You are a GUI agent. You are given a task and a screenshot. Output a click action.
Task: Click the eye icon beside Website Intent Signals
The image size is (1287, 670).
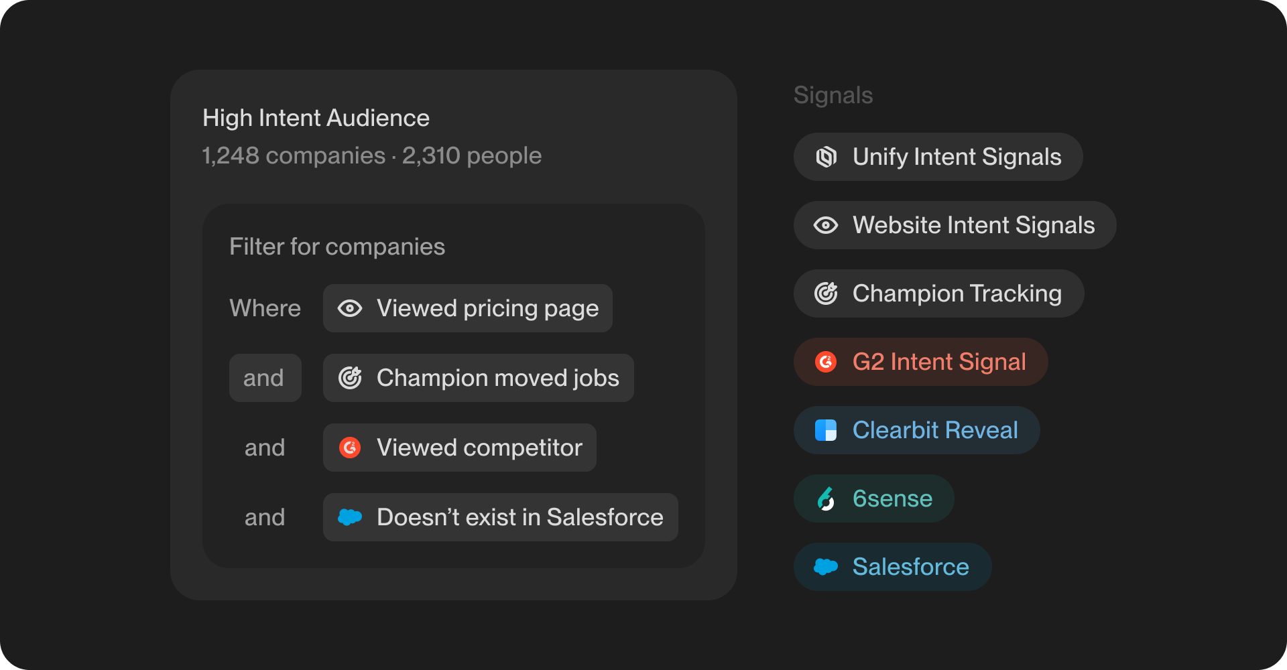click(x=826, y=225)
